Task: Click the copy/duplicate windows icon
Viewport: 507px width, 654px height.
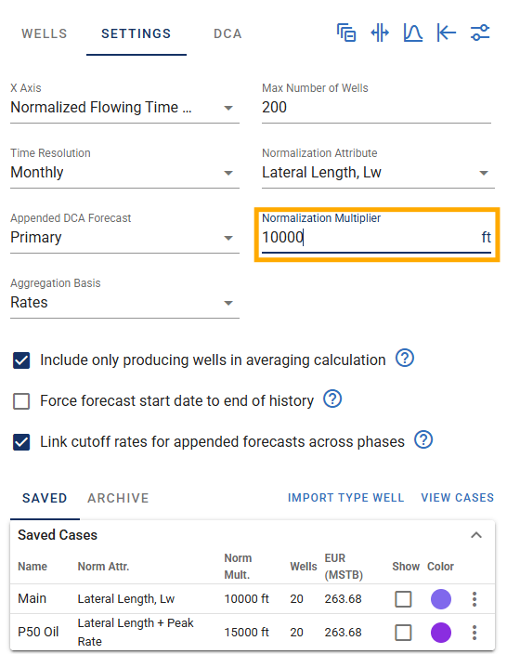Action: pos(346,33)
